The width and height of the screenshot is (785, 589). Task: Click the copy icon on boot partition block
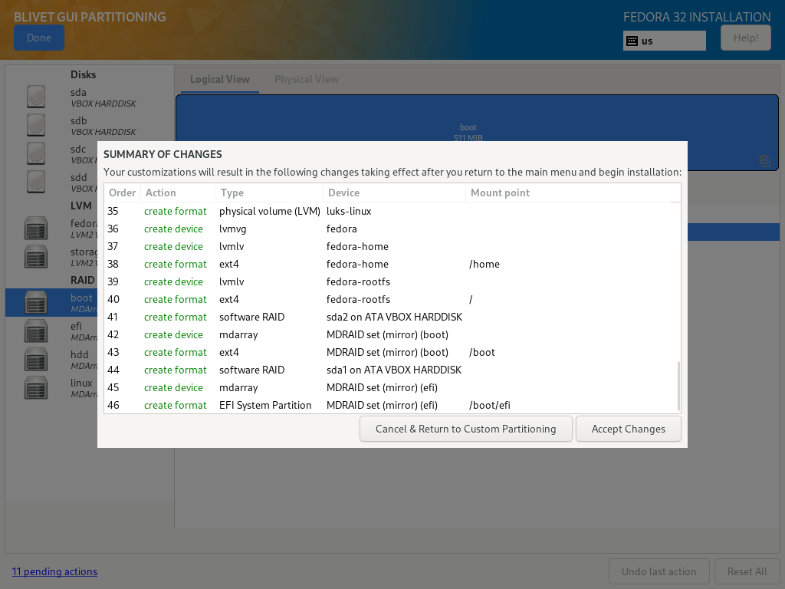[x=764, y=160]
